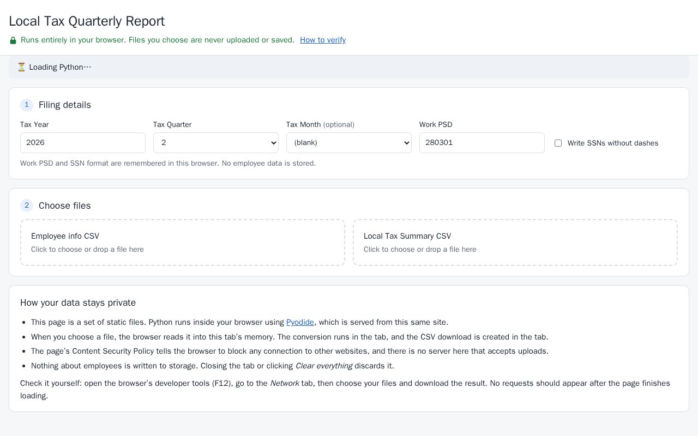
Task: Expand the Tax Month dropdown
Action: tap(349, 143)
